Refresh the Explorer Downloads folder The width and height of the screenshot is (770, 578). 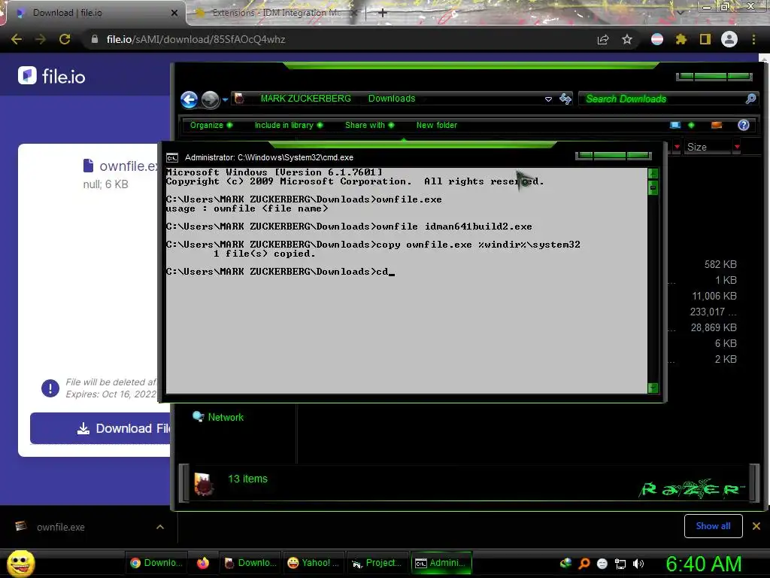tap(565, 99)
